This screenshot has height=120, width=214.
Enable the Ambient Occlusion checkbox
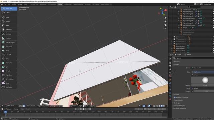coord(175,97)
